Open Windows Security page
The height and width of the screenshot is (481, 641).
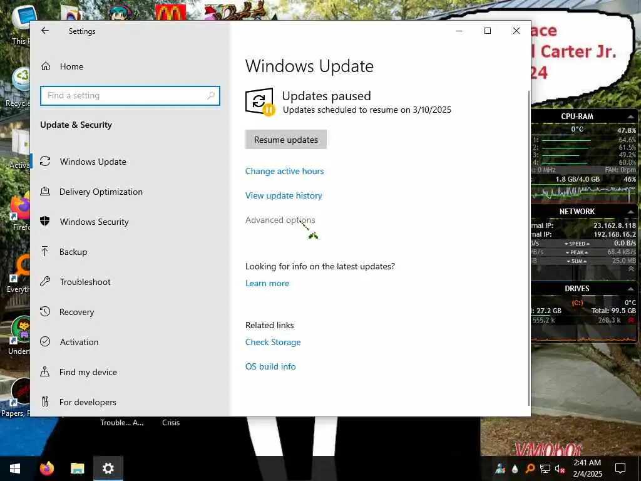pos(94,222)
